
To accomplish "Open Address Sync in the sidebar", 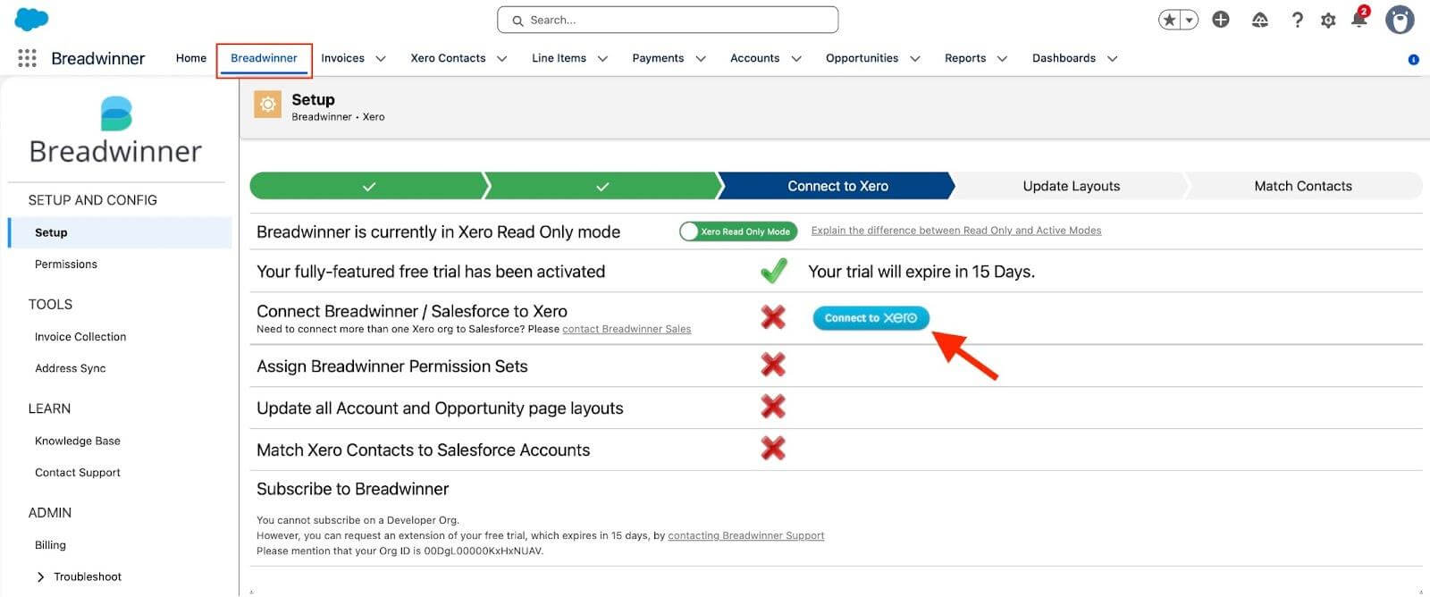I will (x=71, y=368).
